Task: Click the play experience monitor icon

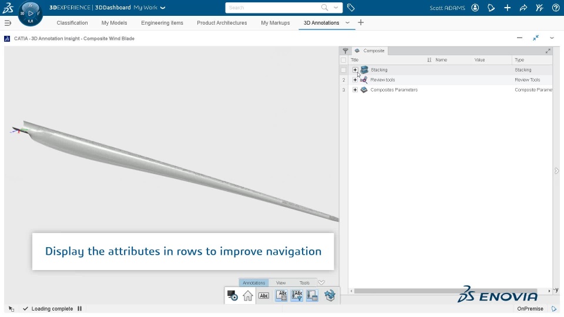Action: pos(233,295)
